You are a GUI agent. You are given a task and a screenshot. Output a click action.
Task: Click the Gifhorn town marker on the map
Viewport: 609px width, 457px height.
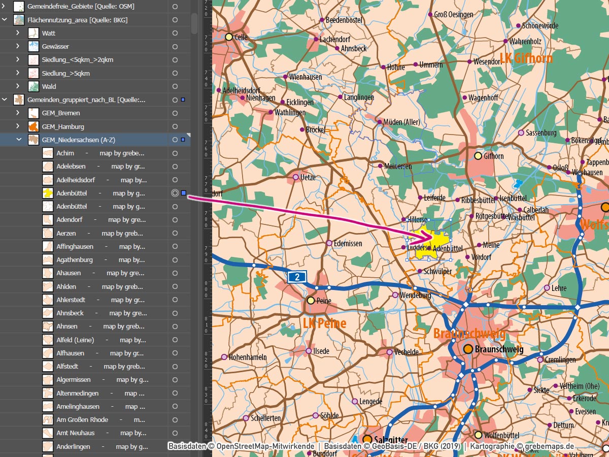(x=478, y=156)
